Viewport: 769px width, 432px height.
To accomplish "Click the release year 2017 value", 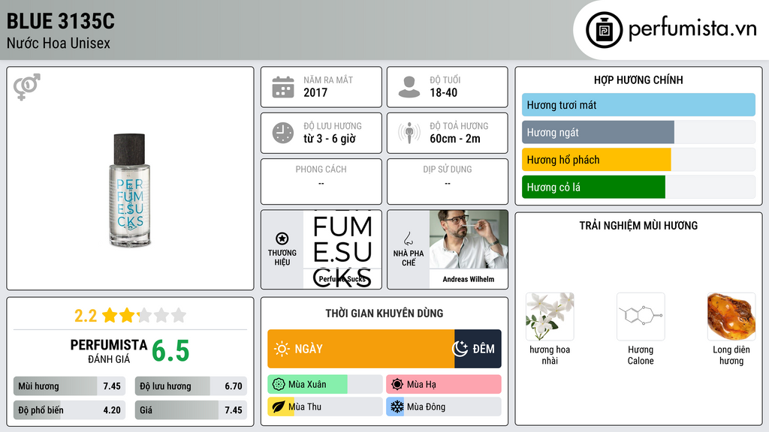I will click(x=315, y=92).
